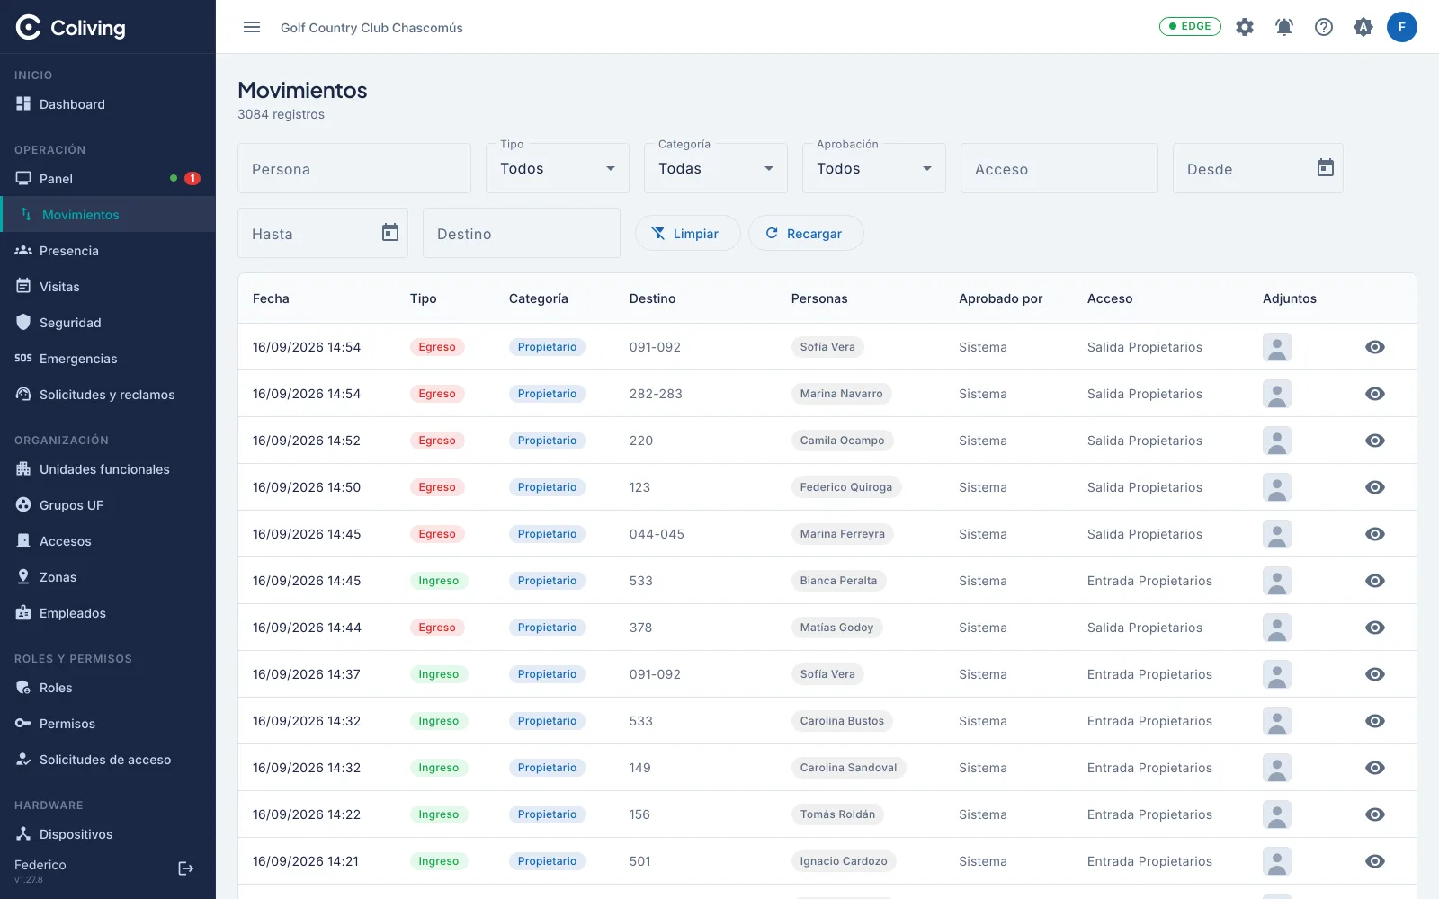
Task: Click the Coliving logo
Action: coord(70,28)
